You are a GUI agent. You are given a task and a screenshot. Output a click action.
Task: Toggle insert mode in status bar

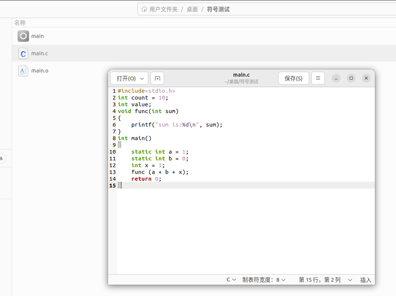coord(366,280)
